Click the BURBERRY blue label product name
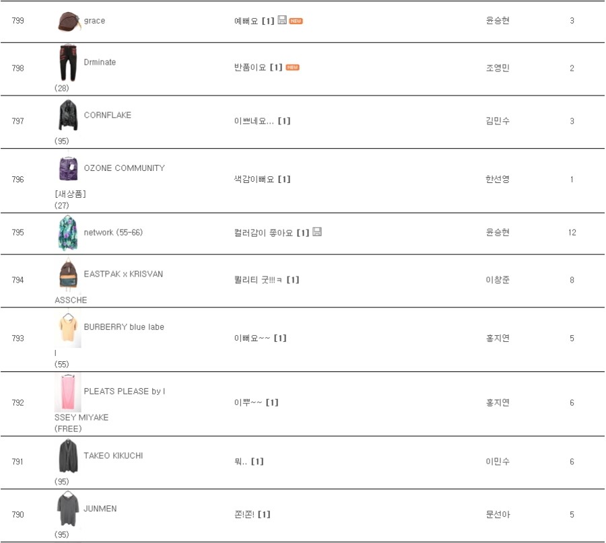This screenshot has width=606, height=543. click(x=124, y=327)
